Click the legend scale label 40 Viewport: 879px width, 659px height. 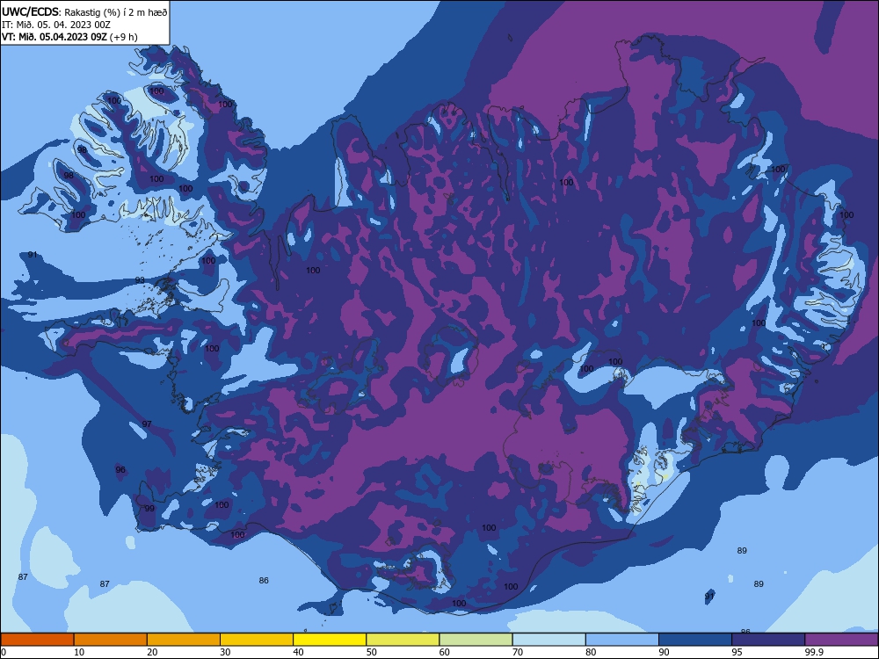298,652
